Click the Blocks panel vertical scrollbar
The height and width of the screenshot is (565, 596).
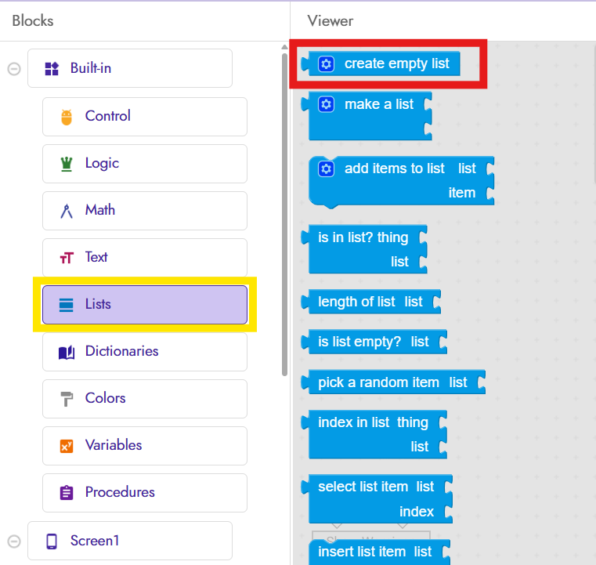pyautogui.click(x=284, y=212)
